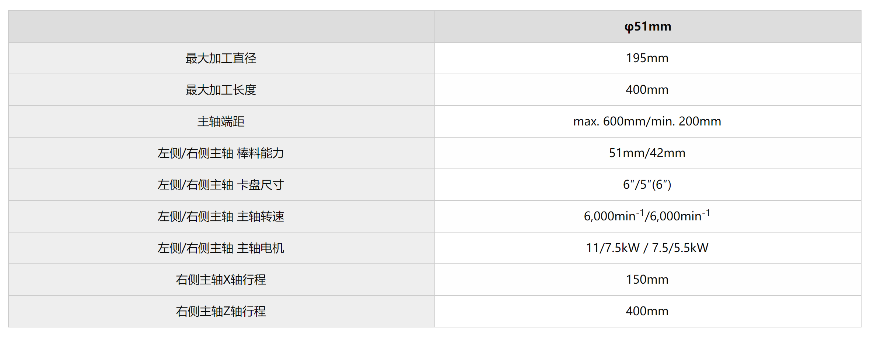Click the 400mm value for 最大加工长度
The width and height of the screenshot is (870, 337).
tap(647, 90)
